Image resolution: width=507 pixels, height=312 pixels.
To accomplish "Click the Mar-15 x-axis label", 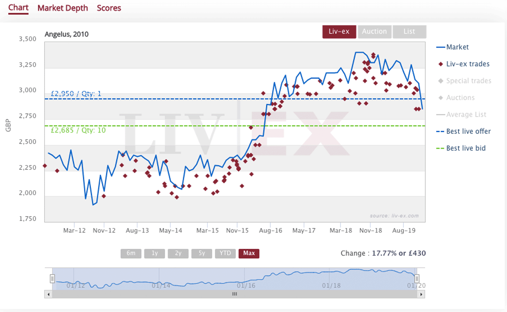I will point(208,231).
